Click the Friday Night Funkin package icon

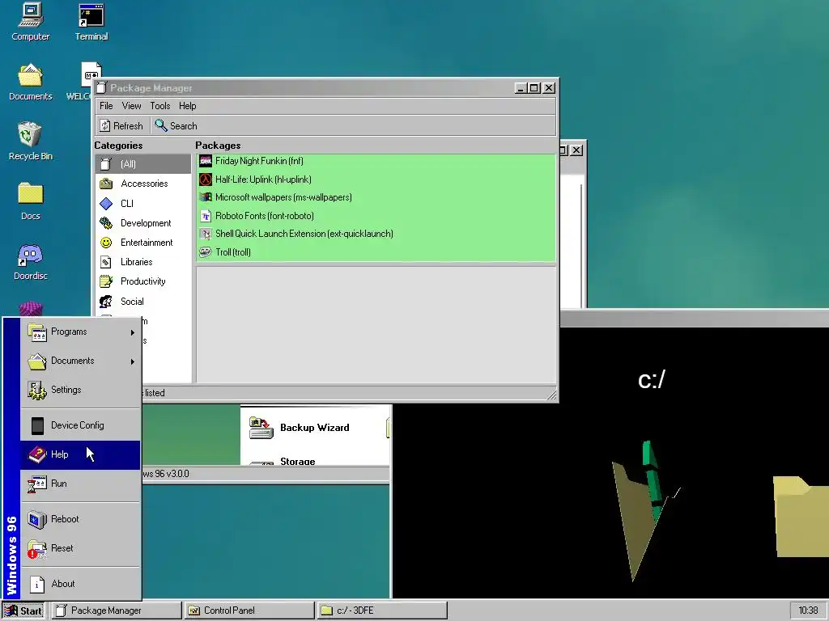206,161
